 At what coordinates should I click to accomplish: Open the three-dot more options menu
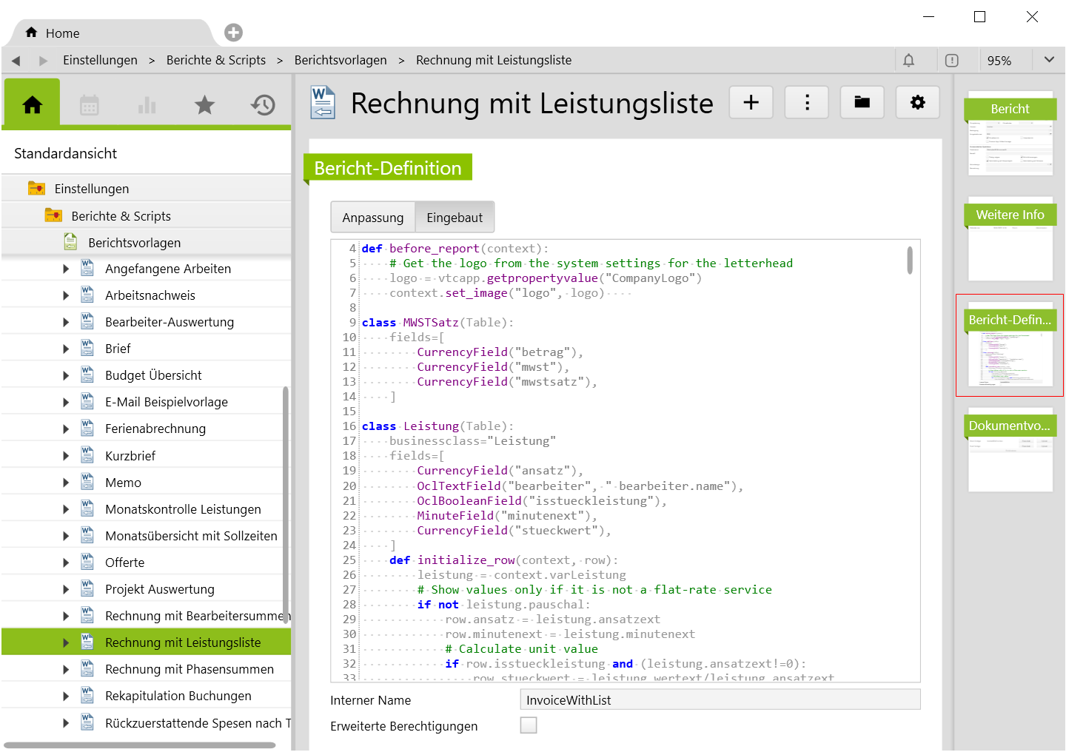click(807, 102)
